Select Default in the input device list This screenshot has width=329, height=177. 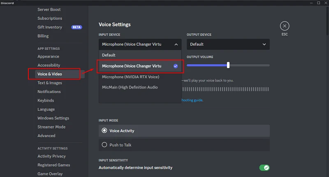point(140,55)
